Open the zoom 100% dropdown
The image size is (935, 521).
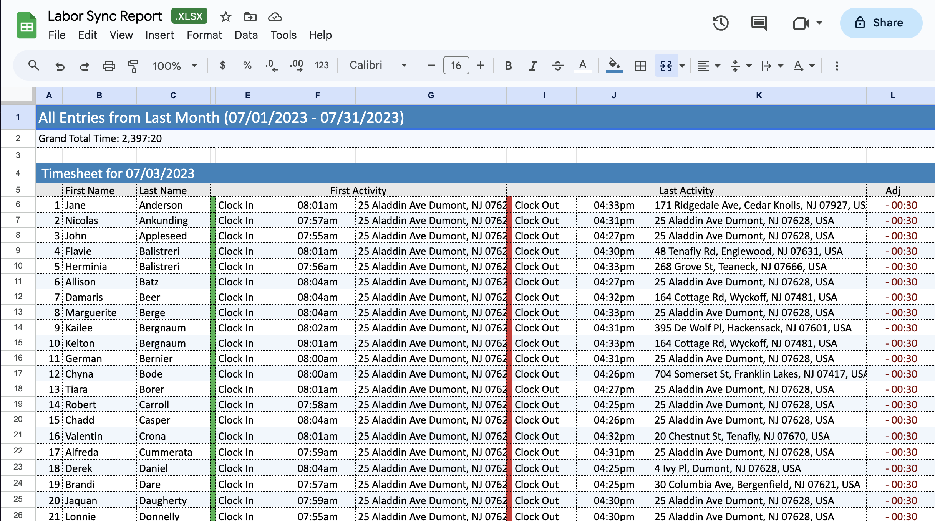(x=175, y=66)
